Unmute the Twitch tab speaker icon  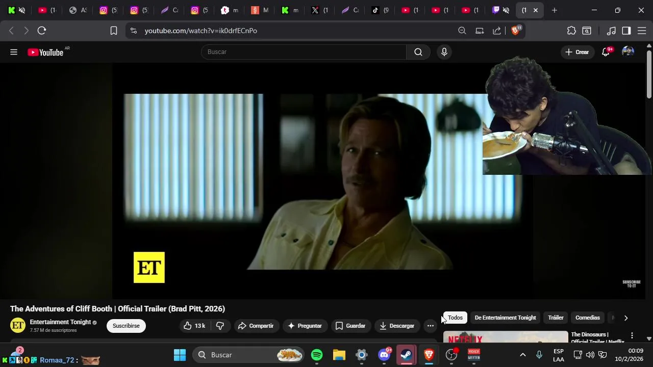tap(506, 10)
